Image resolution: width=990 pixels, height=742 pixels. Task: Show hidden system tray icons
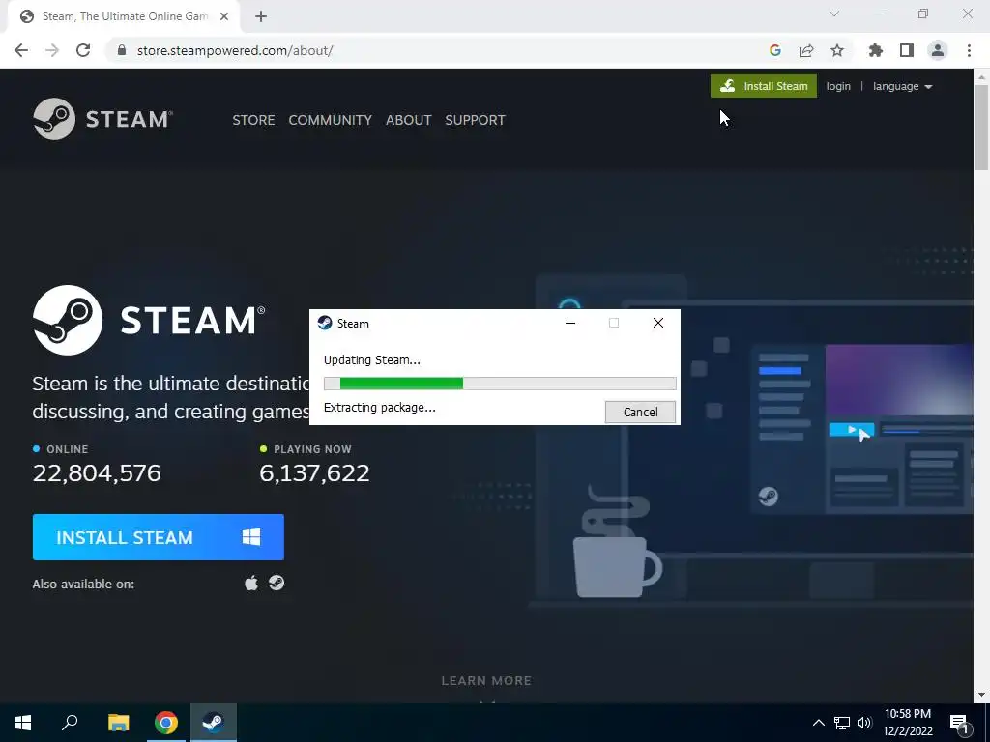[818, 723]
